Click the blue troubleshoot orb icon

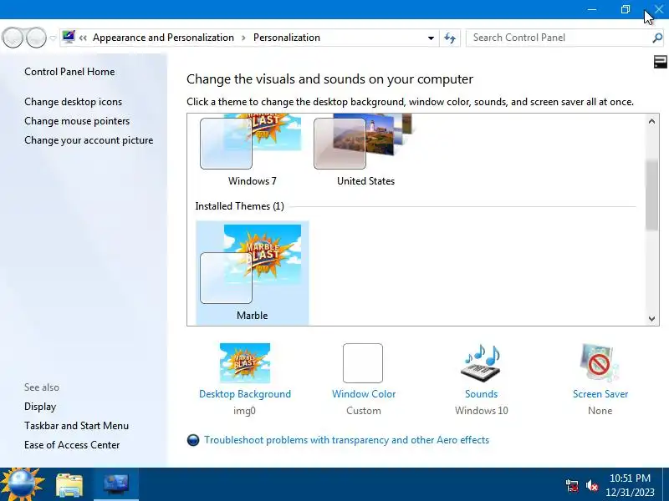193,440
